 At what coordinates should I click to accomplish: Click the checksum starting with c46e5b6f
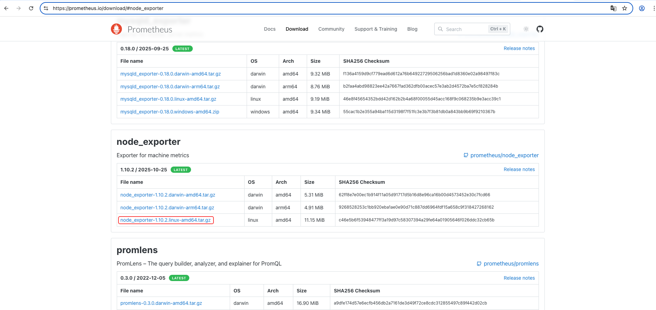tap(417, 220)
